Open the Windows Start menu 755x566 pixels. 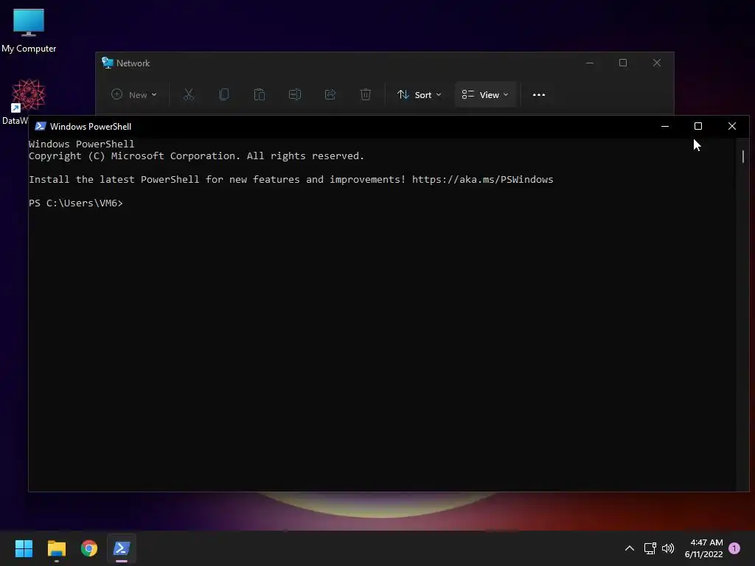pos(24,548)
